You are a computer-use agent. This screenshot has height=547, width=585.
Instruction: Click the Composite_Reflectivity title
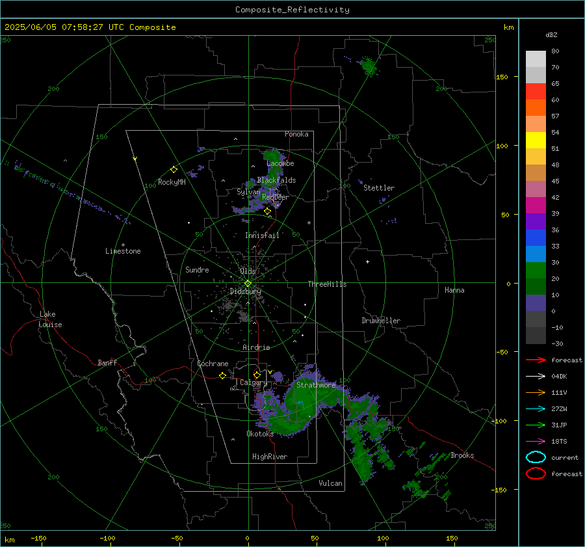pos(292,10)
